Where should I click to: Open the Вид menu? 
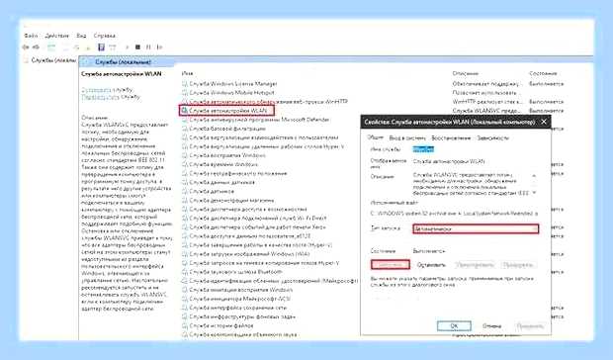coord(81,36)
